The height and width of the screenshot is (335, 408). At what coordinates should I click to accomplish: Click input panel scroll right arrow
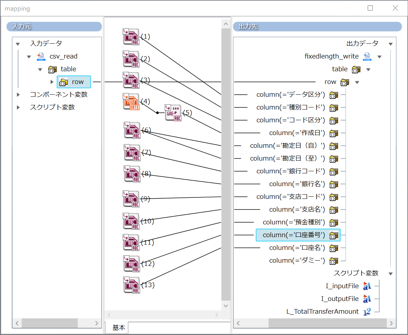(97, 323)
